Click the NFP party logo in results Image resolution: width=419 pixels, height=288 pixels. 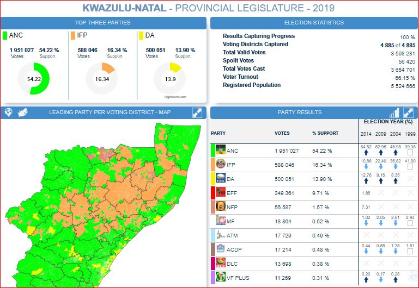tap(221, 207)
